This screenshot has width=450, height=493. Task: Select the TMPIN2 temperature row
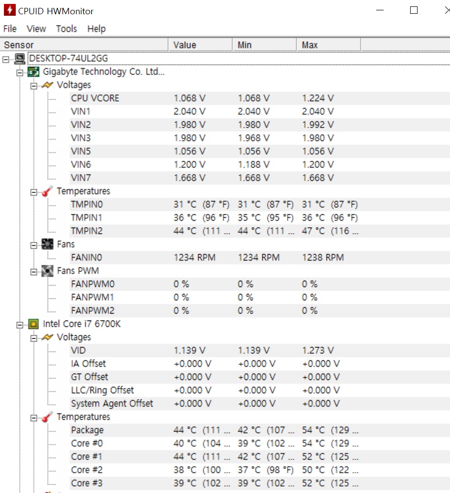click(x=260, y=231)
